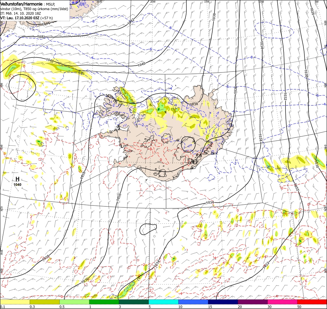Click the '5W' longitude label

317,2
